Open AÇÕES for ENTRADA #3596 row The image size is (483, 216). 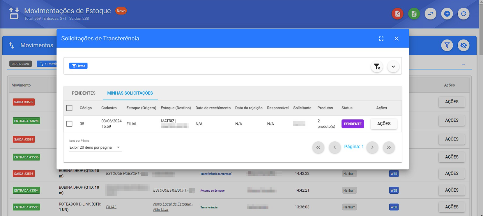pos(452,157)
